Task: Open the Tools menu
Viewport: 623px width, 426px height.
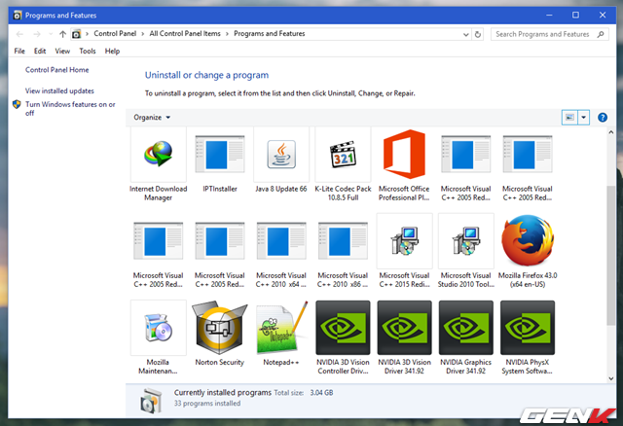Action: [x=88, y=52]
